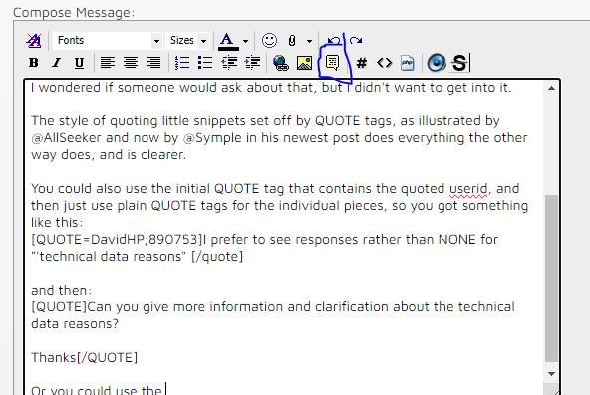Click inside the message text area after 'Or you could use the'
This screenshot has width=590, height=395.
[x=166, y=390]
